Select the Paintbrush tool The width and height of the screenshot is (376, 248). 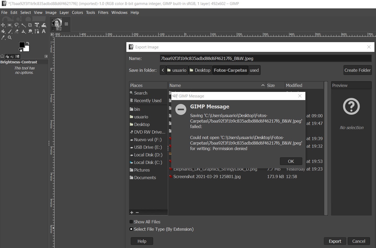(x=10, y=31)
